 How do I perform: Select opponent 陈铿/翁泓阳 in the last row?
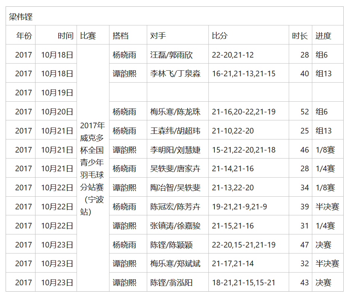[171, 283]
